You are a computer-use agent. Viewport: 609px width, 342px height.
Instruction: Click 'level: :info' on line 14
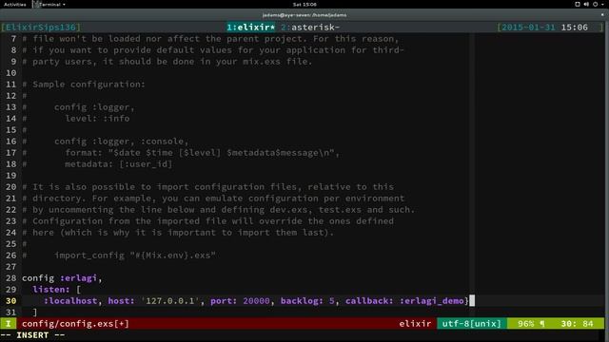coord(97,118)
